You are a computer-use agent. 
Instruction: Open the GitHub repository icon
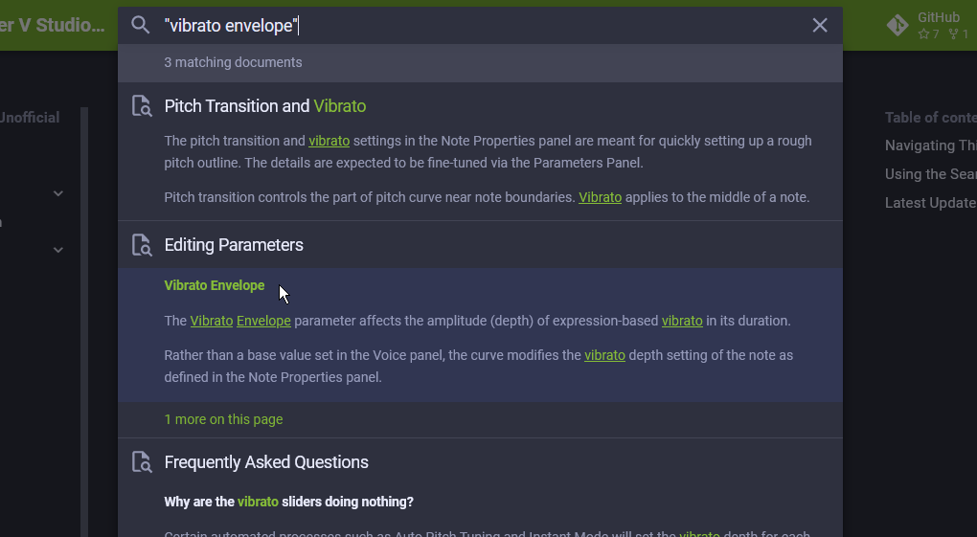[897, 25]
